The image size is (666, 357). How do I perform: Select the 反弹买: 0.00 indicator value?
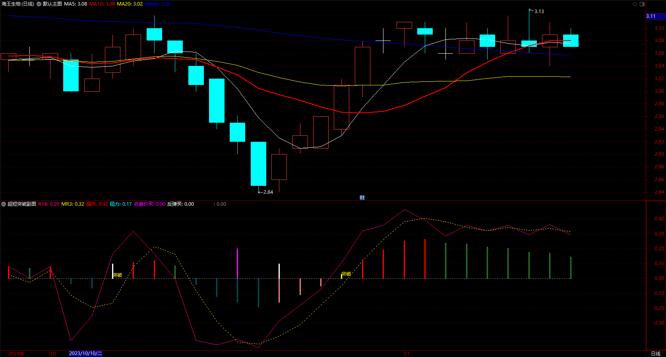tap(180, 204)
